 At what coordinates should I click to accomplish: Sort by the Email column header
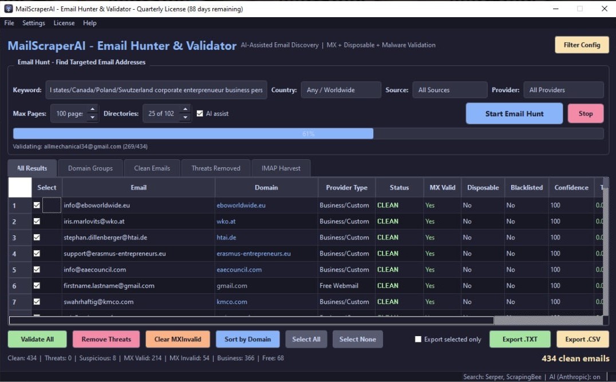(139, 187)
